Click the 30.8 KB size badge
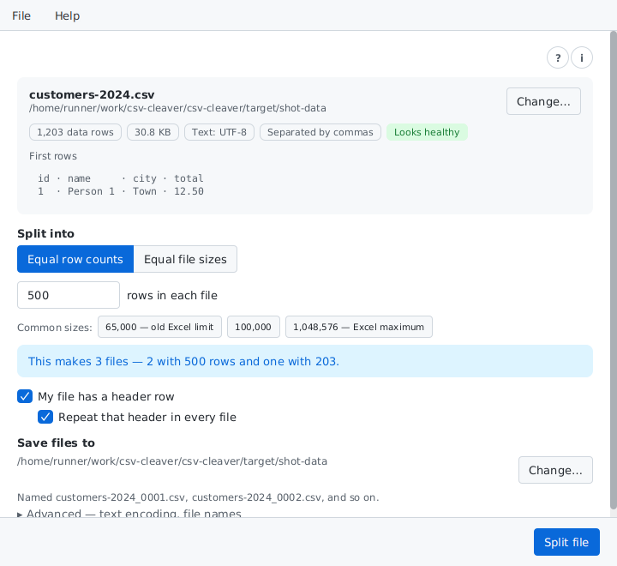The image size is (617, 566). [x=153, y=132]
